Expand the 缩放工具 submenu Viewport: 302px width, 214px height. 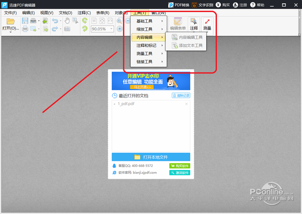(148, 29)
